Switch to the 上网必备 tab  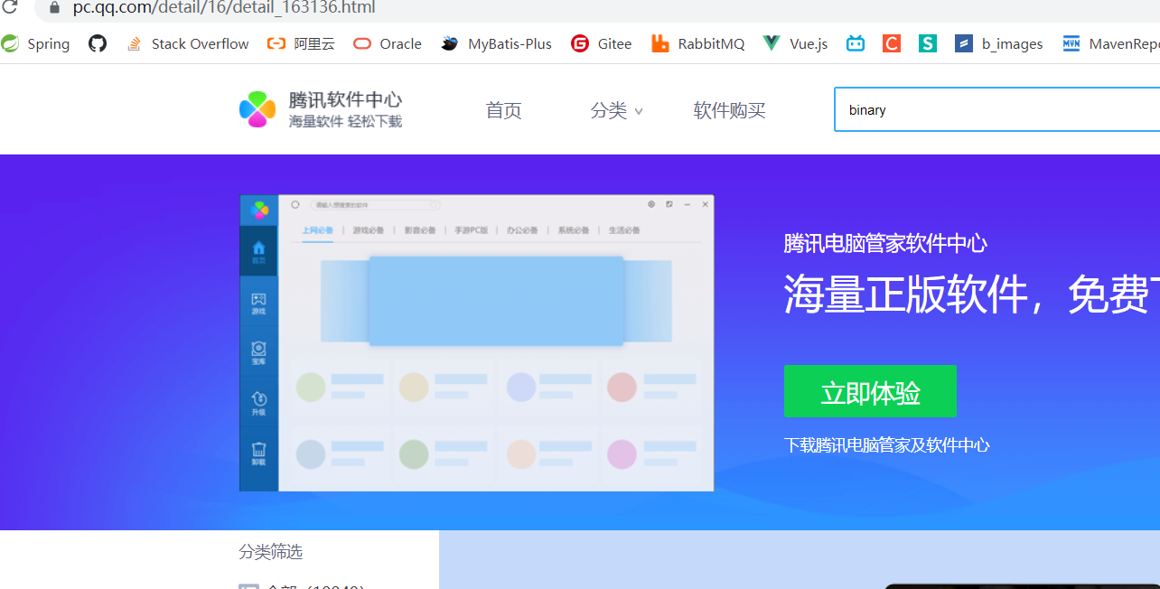click(316, 229)
